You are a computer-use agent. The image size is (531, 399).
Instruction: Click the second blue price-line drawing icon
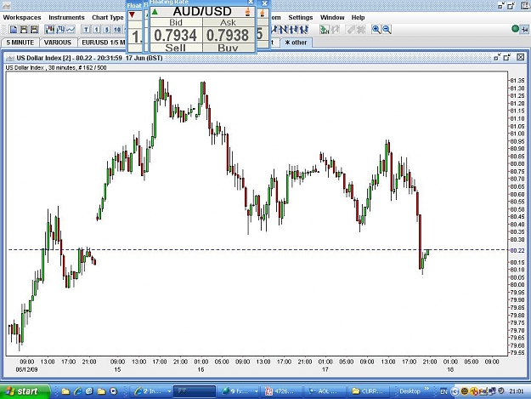[x=284, y=30]
